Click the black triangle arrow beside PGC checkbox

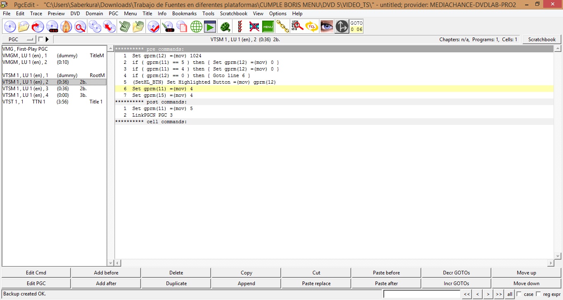click(x=47, y=40)
